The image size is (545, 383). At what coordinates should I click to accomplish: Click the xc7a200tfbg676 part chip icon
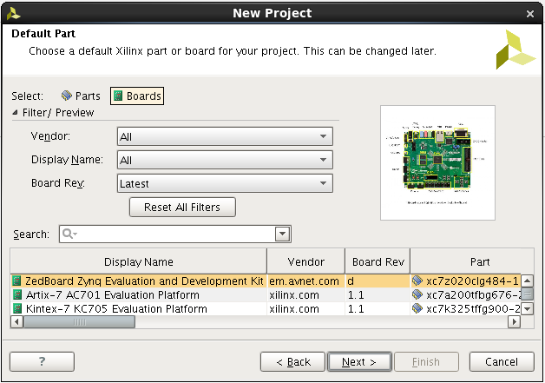(417, 294)
